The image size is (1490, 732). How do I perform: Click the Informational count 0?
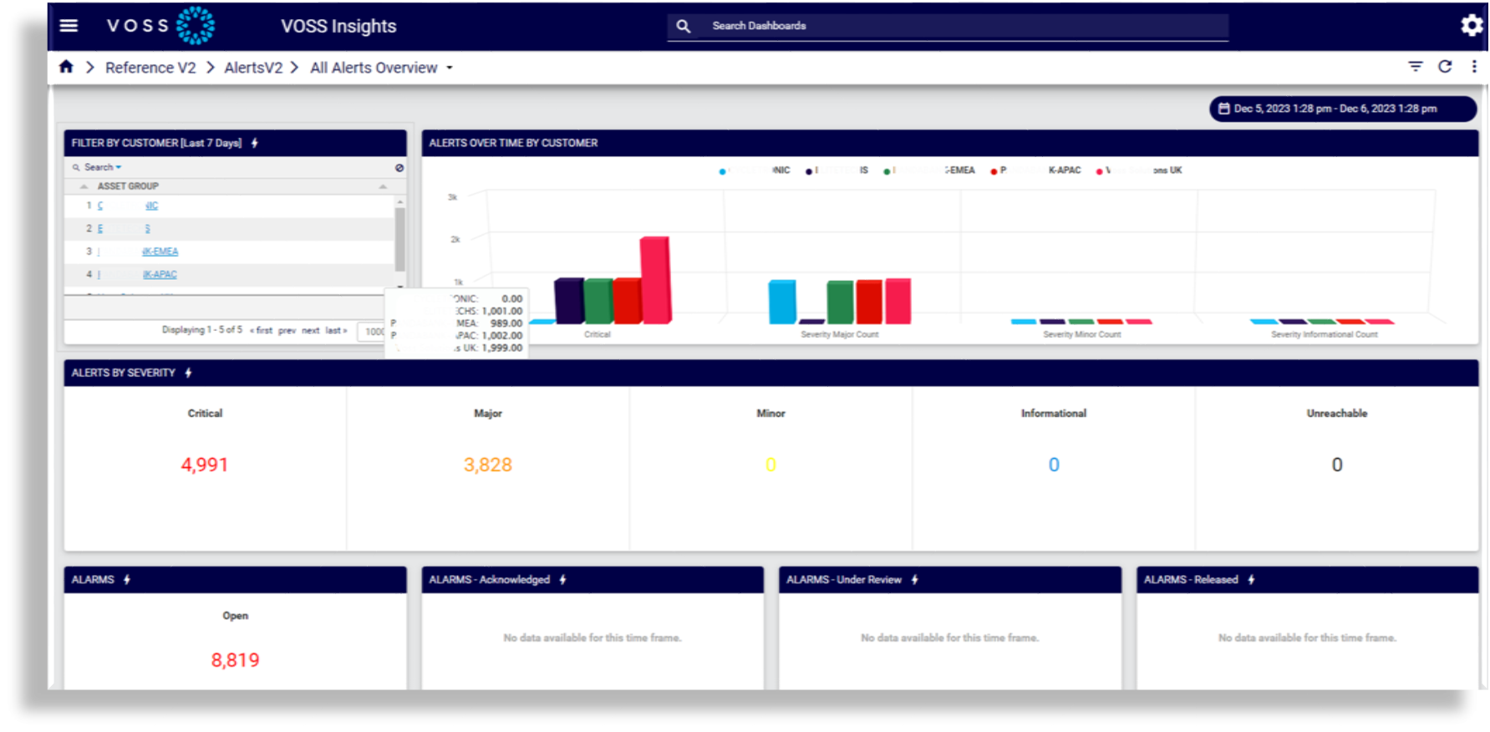pos(1054,465)
